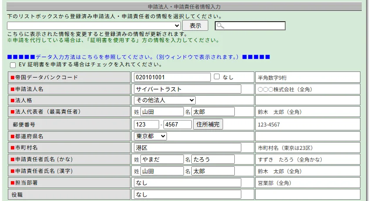Focus the 申請法人名 text field

coord(187,89)
